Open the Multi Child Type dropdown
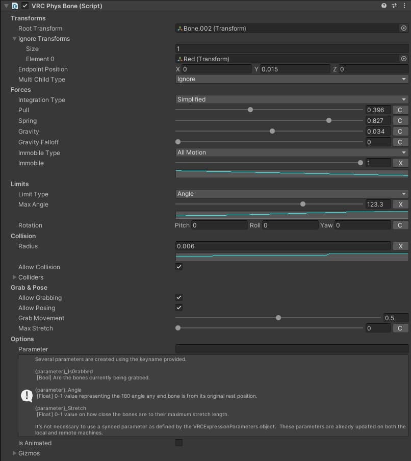Viewport: 411px width, 461px height. pyautogui.click(x=291, y=79)
